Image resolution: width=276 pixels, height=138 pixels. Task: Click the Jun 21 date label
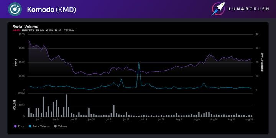click(x=74, y=120)
